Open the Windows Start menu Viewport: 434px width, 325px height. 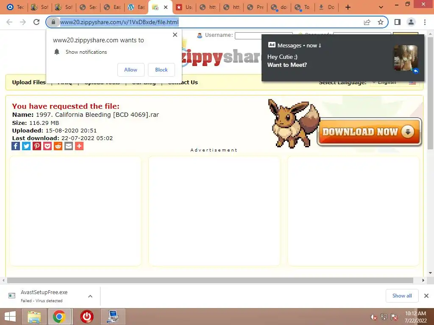(10, 317)
